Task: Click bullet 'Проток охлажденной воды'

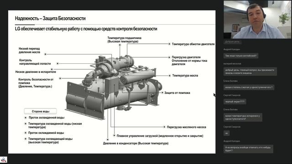Action: [47, 118]
